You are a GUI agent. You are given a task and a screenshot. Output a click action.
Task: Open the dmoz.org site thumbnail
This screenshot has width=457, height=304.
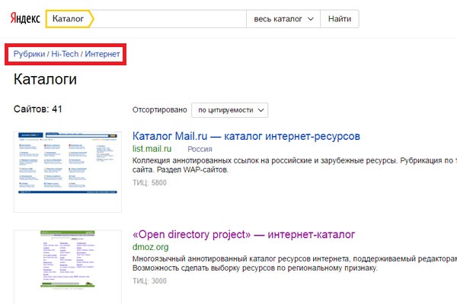(68, 267)
